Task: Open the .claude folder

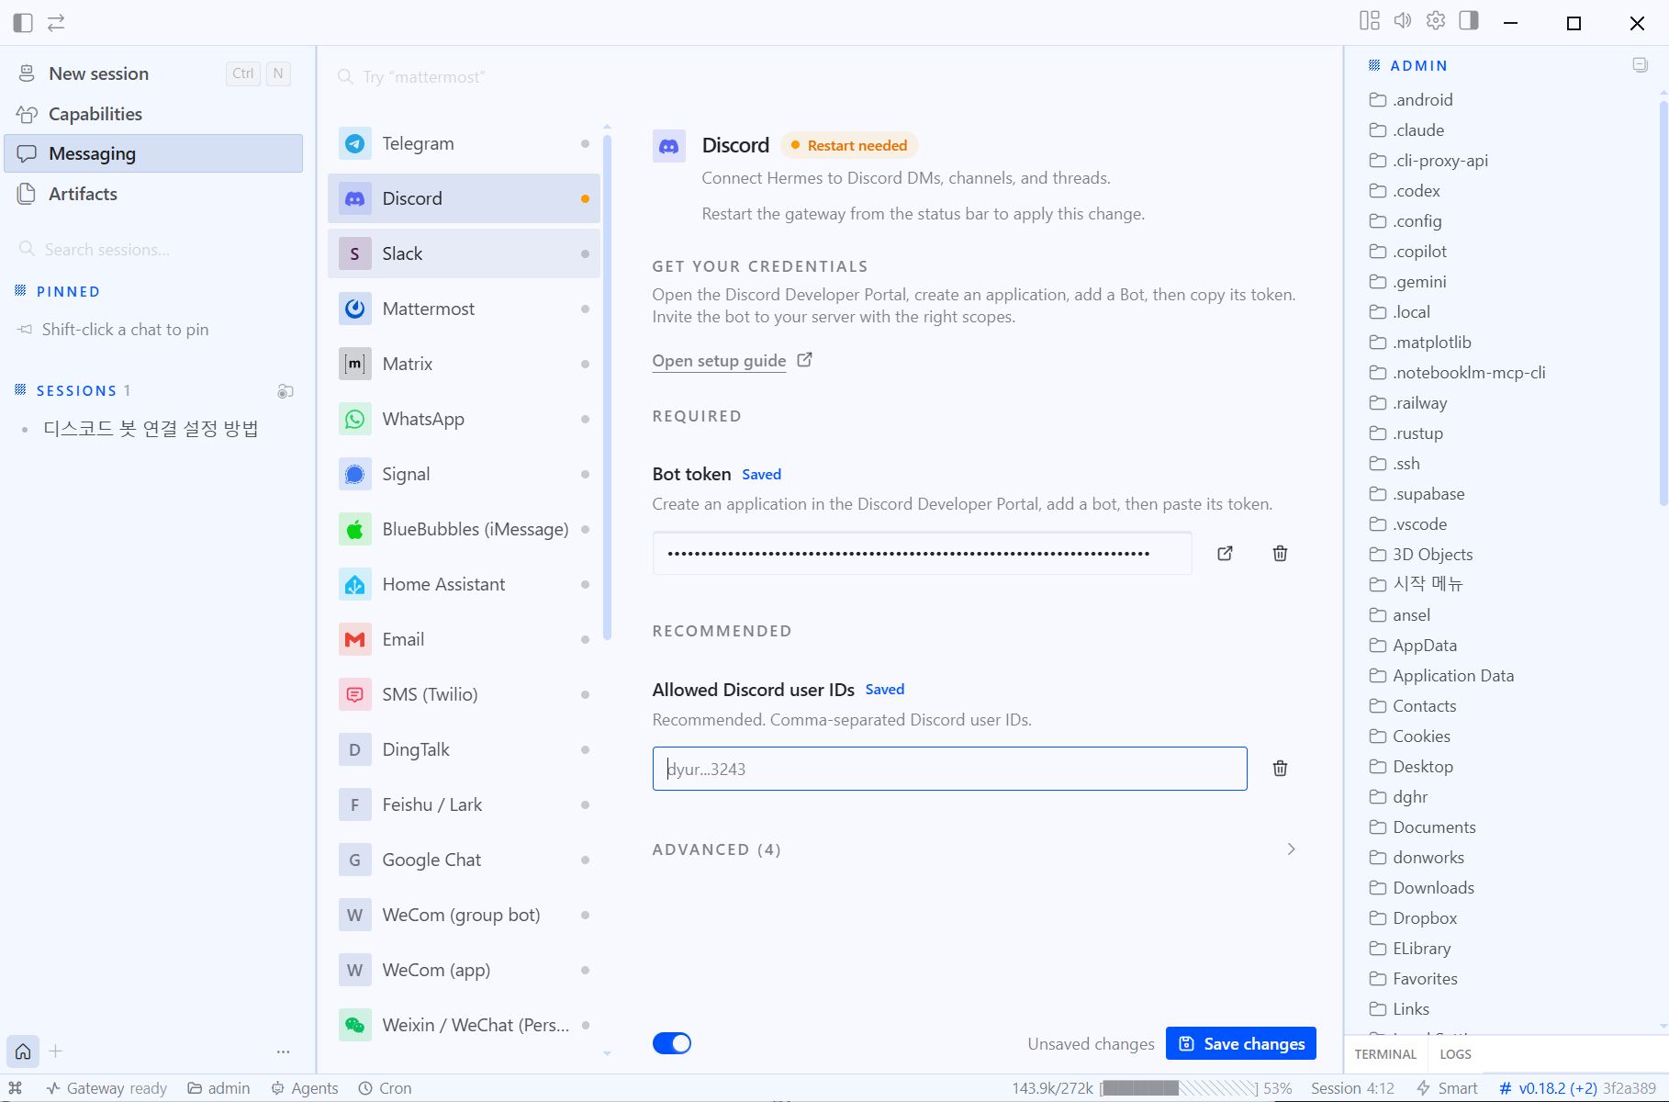Action: (1419, 129)
